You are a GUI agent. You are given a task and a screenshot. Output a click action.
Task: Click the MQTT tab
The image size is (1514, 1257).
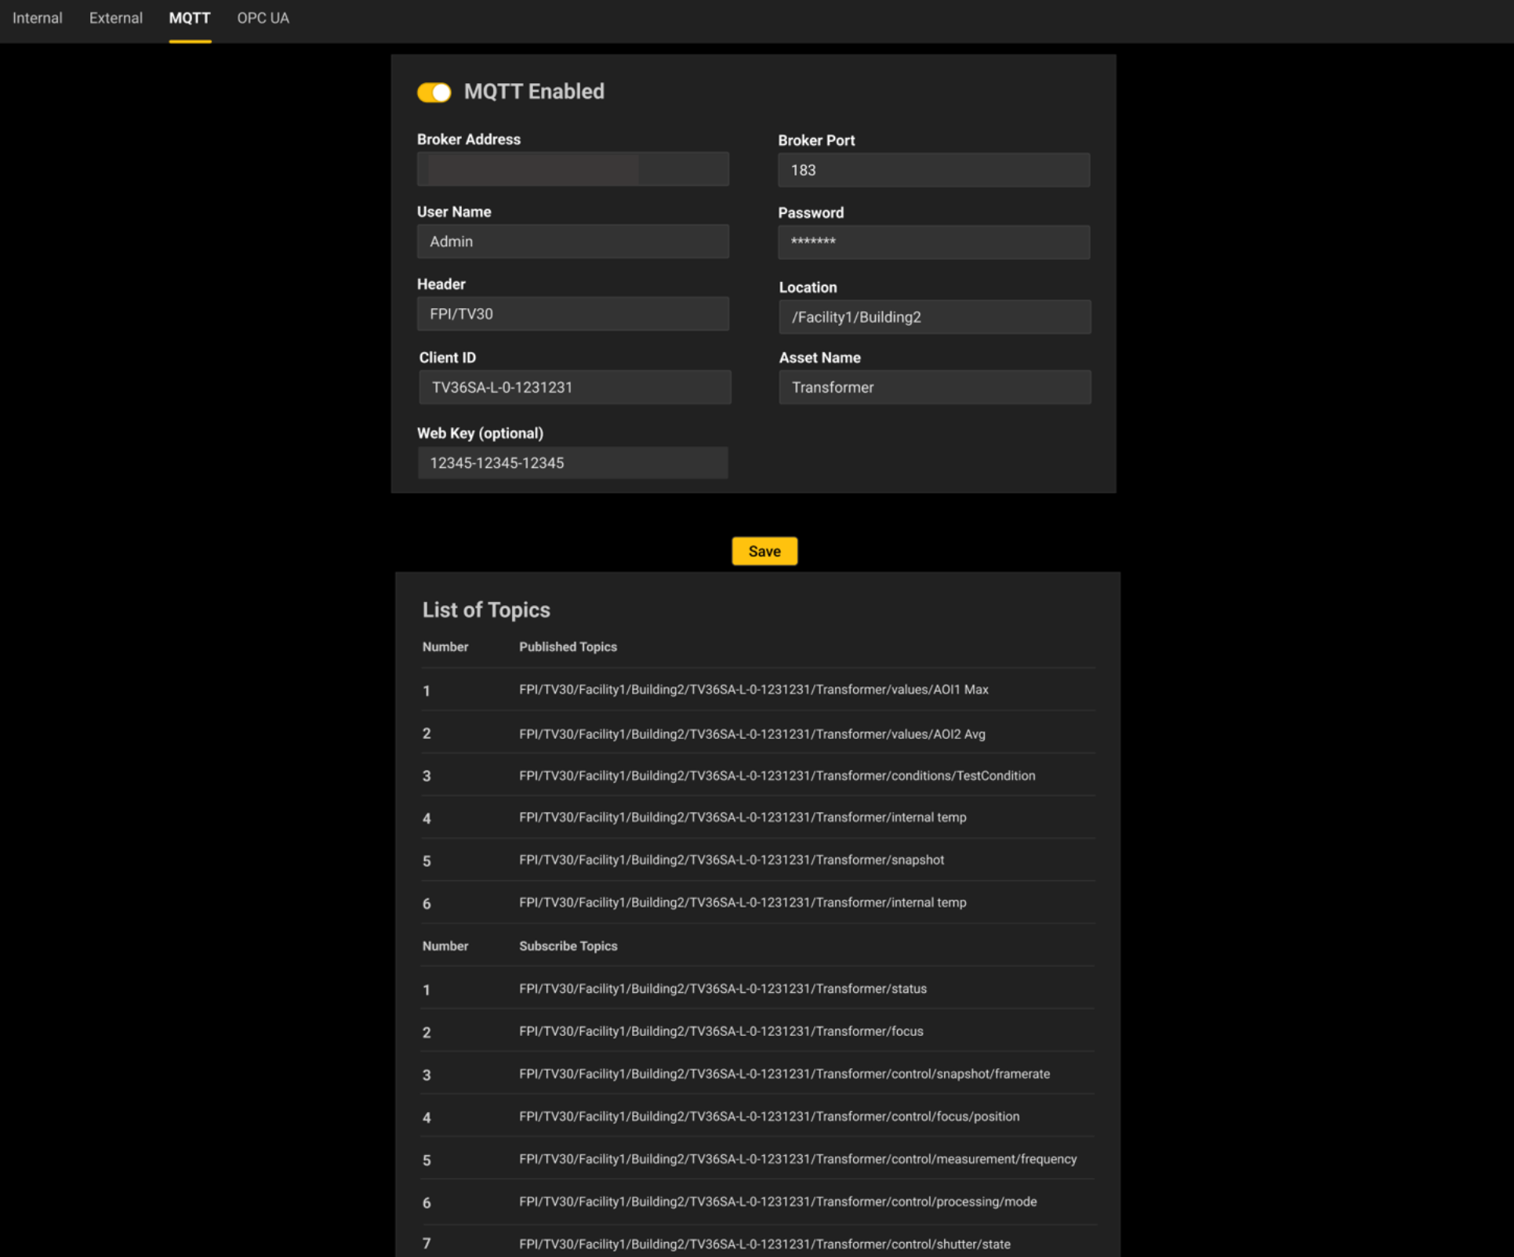pyautogui.click(x=190, y=18)
